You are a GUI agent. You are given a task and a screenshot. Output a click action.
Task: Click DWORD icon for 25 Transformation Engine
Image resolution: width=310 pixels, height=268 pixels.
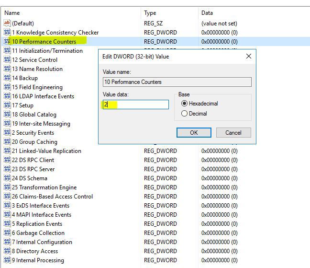[7, 187]
